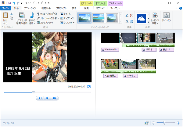183x127 pixels.
Task: Add videos and photos button
Action: click(22, 18)
